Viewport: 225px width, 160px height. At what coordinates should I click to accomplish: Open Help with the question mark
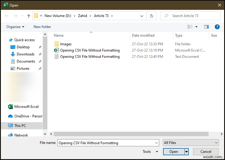(217, 27)
